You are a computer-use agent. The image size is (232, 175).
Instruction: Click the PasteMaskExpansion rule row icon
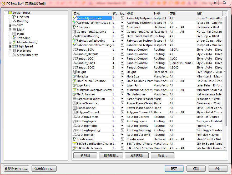(74, 99)
